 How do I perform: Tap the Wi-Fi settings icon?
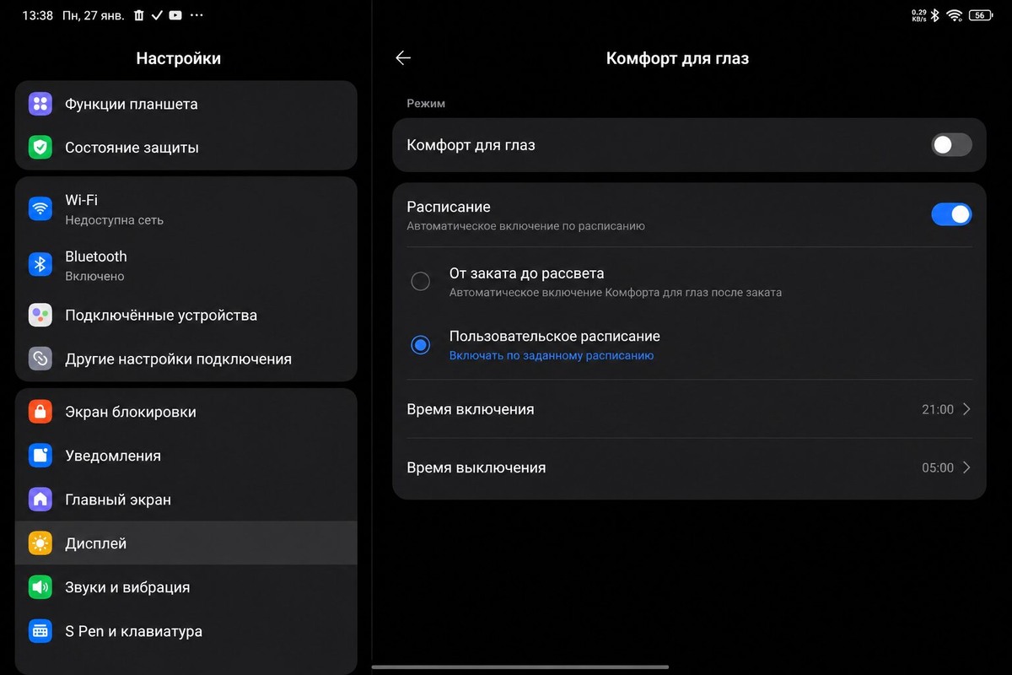click(x=40, y=208)
